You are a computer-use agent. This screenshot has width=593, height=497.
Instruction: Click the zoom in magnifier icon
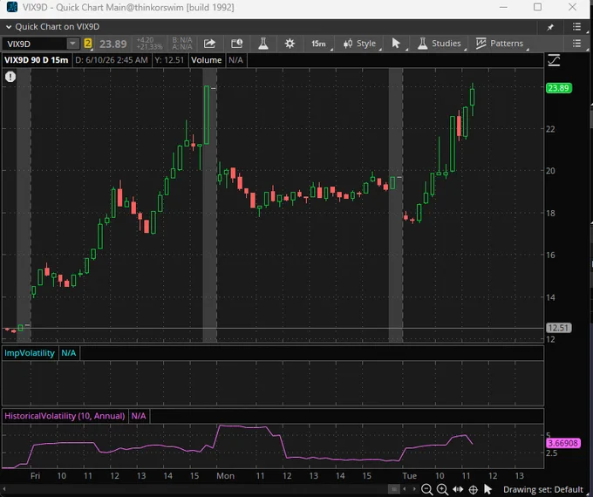(442, 489)
